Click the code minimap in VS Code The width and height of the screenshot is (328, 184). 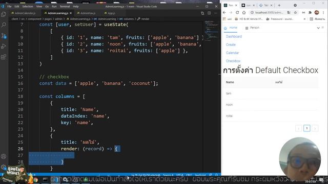(x=211, y=31)
